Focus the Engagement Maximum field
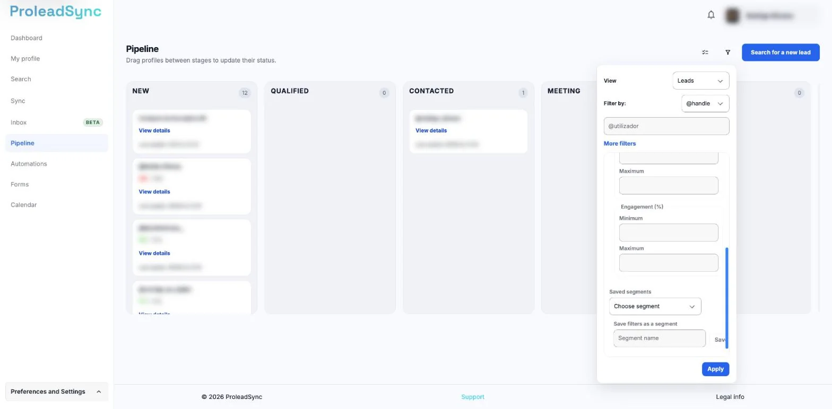This screenshot has height=409, width=832. (x=669, y=263)
